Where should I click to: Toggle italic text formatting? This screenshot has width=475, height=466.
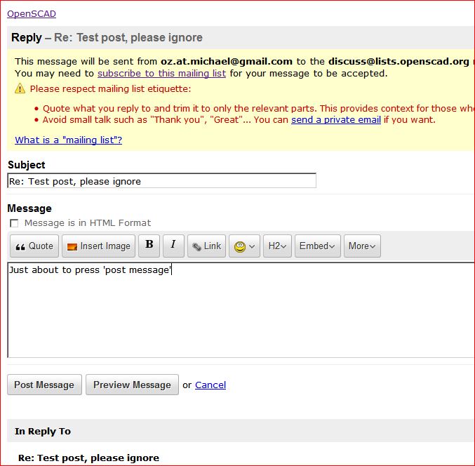(x=173, y=246)
